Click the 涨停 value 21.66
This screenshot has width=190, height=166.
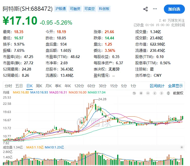pos(110,32)
